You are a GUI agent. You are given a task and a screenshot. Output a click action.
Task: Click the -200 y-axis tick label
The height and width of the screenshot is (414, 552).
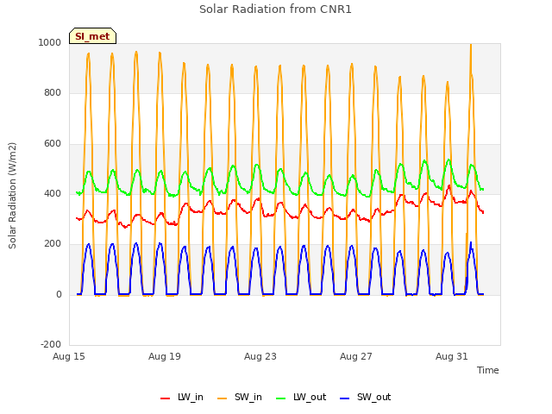point(51,345)
